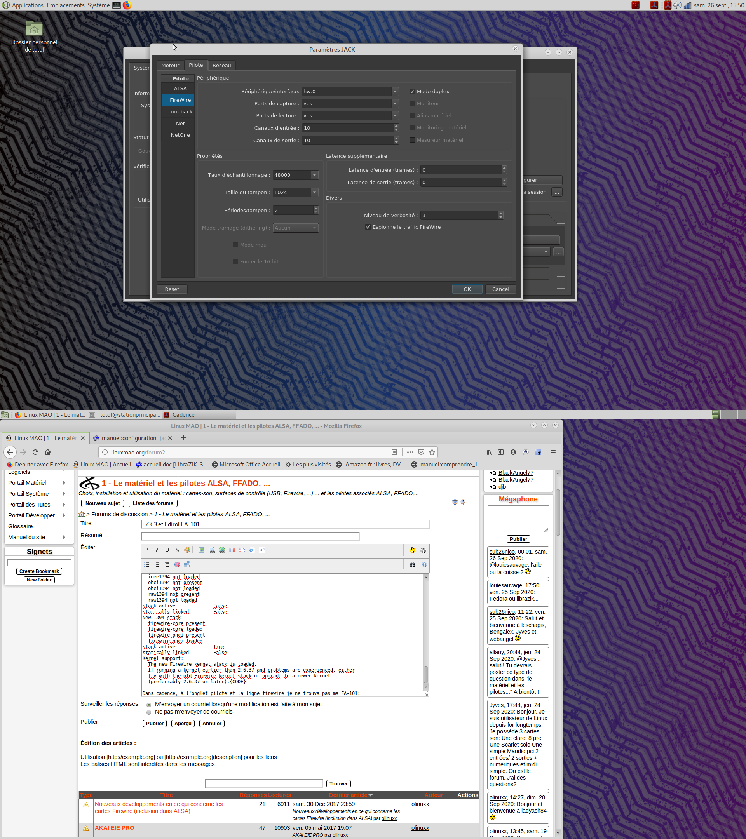Image resolution: width=746 pixels, height=839 pixels.
Task: Insert a bulleted list
Action: pos(146,565)
